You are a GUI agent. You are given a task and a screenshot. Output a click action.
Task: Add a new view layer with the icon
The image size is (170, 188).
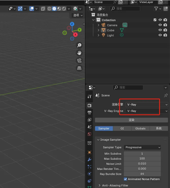[x=161, y=2]
